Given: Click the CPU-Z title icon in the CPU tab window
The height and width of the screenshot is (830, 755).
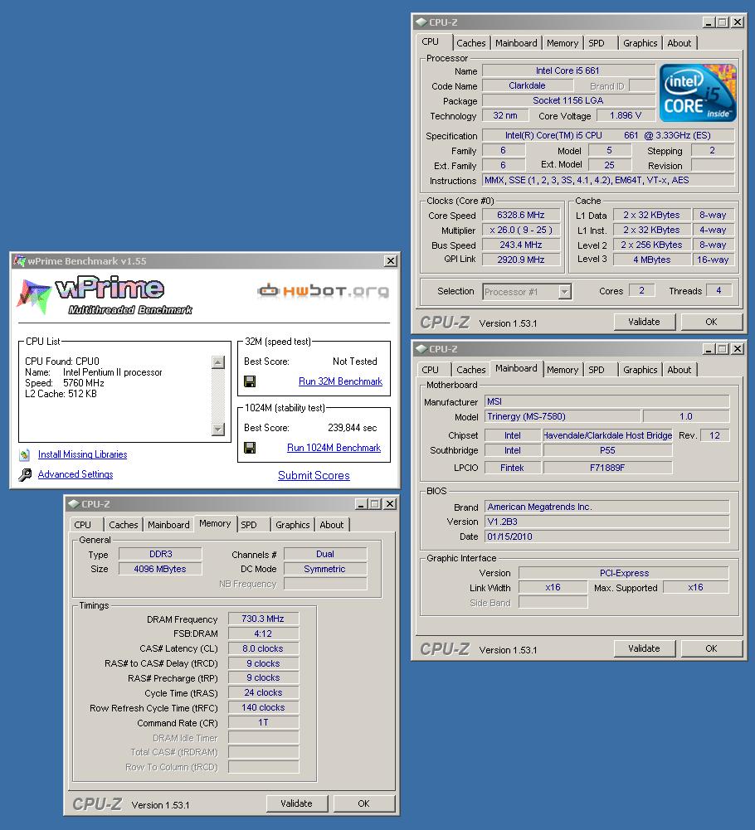Looking at the screenshot, I should (421, 22).
